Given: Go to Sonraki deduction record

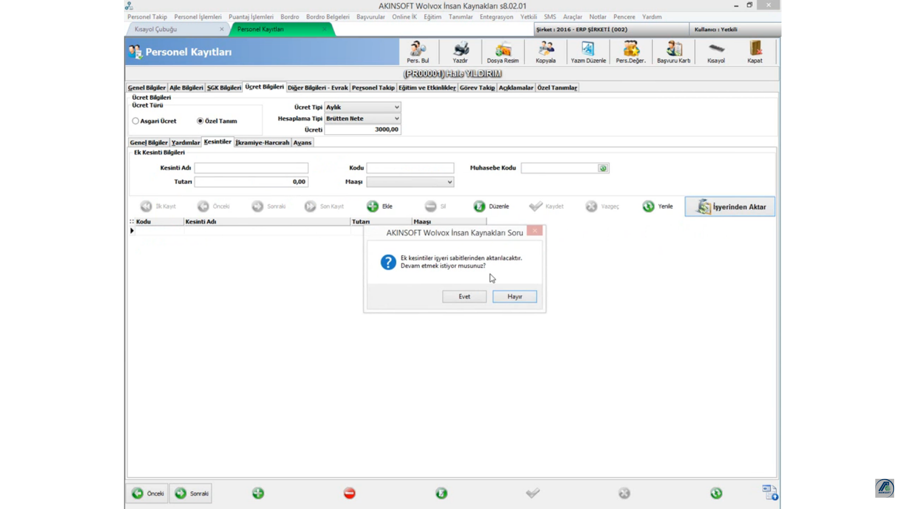Looking at the screenshot, I should click(257, 206).
